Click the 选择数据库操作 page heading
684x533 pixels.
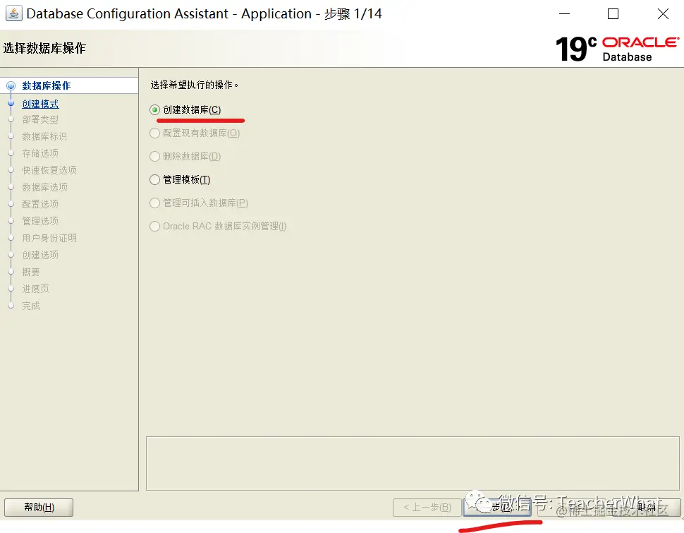pyautogui.click(x=44, y=48)
